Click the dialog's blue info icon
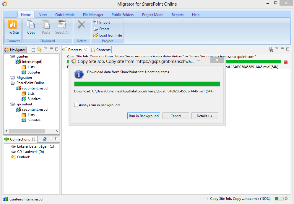294x204 pixels. click(79, 74)
